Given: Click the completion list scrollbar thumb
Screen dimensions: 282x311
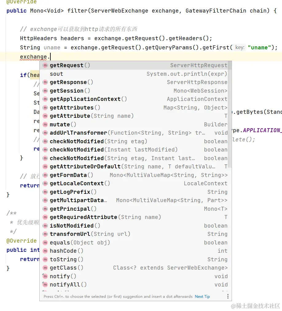Looking at the screenshot, I should 230,114.
